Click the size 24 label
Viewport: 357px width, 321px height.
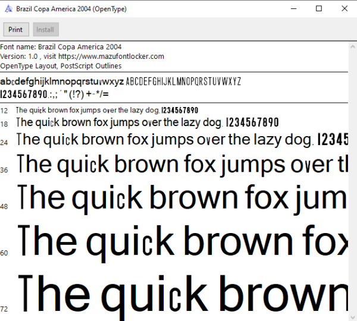(4, 143)
